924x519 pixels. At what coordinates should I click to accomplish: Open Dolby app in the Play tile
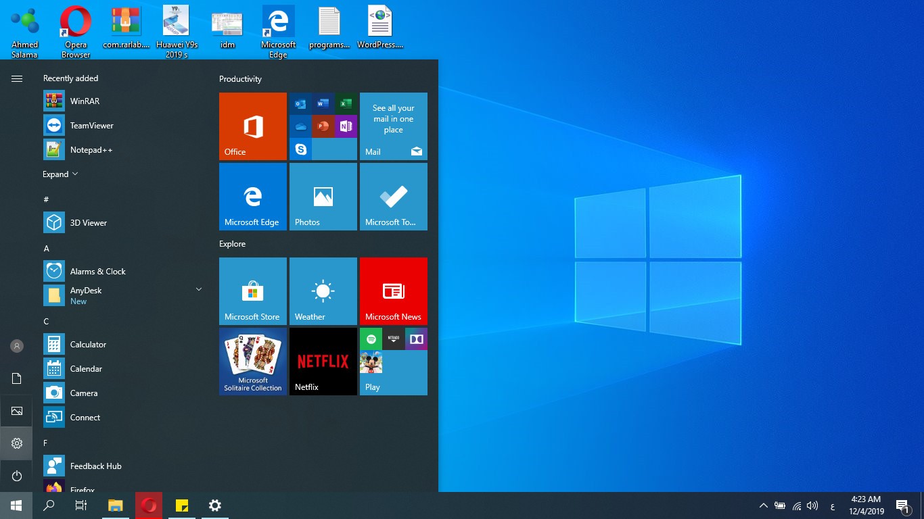point(416,339)
